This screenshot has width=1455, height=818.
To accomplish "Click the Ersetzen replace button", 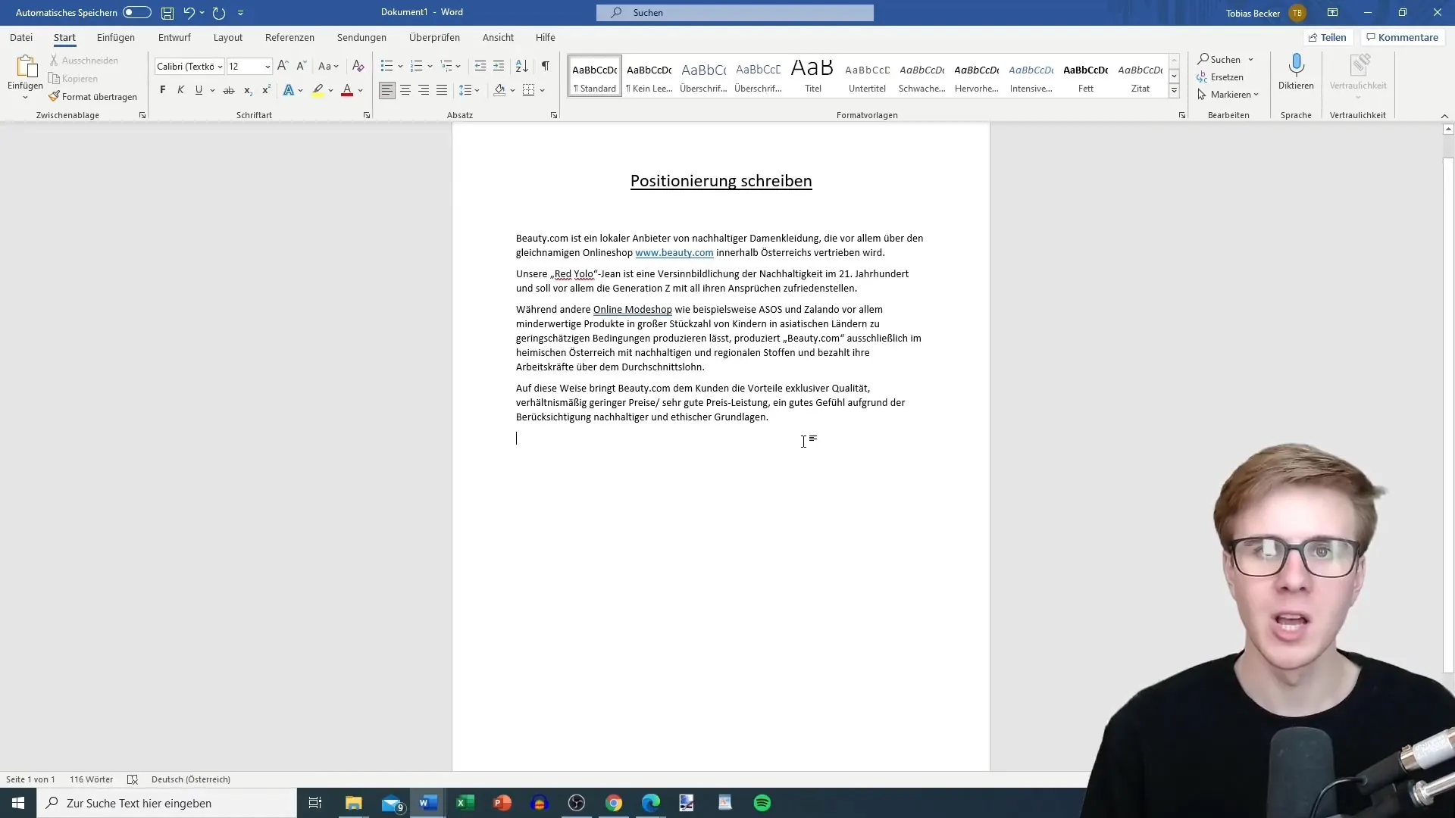I will click(1220, 76).
